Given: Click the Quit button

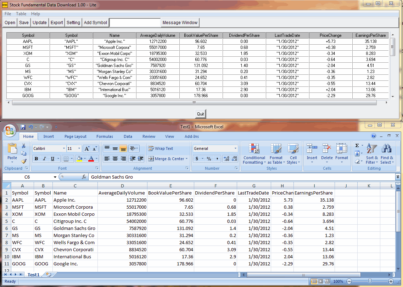Looking at the screenshot, I should coord(201,114).
